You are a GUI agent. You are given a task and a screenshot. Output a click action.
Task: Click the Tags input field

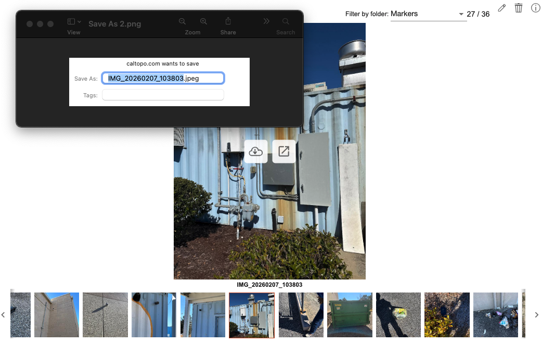[x=163, y=95]
